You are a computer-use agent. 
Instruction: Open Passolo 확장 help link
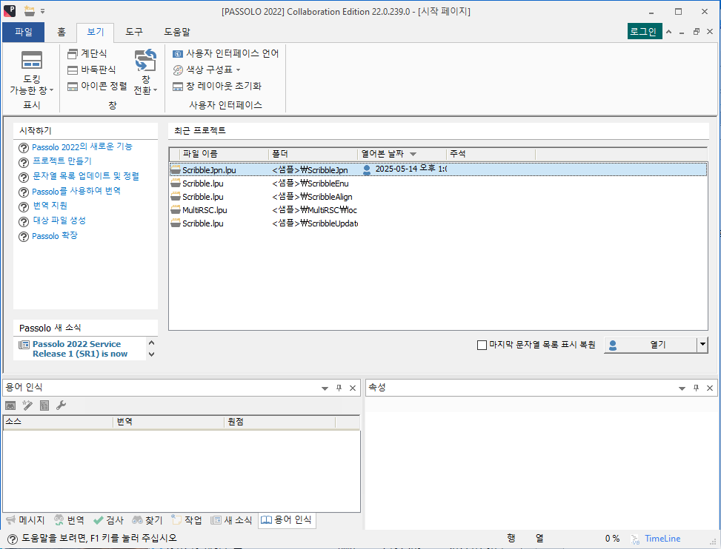[55, 236]
